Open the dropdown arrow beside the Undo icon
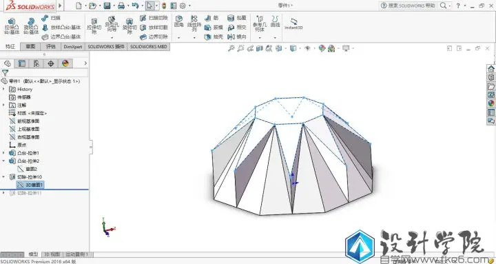496x264 pixels. (x=142, y=6)
